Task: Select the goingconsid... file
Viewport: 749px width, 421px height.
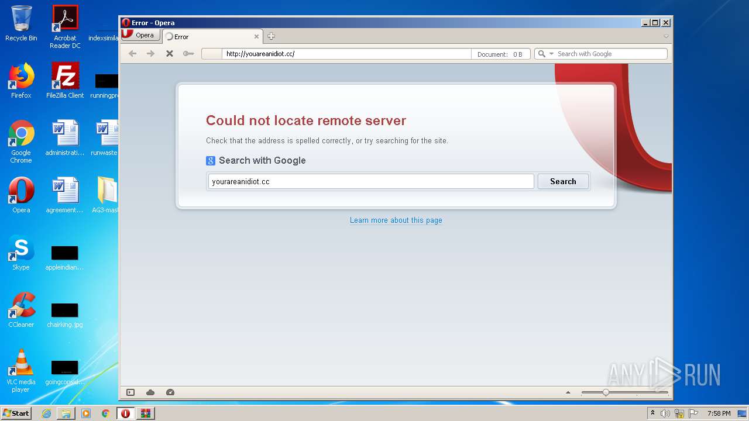Action: [65, 372]
